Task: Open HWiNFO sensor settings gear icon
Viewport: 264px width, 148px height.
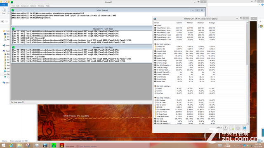Action: point(238,128)
